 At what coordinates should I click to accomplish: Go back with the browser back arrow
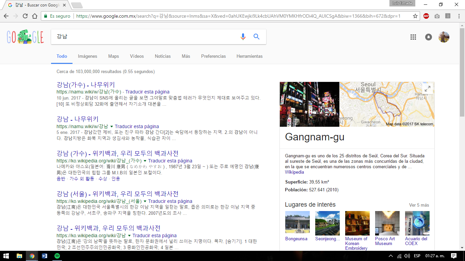click(x=6, y=16)
